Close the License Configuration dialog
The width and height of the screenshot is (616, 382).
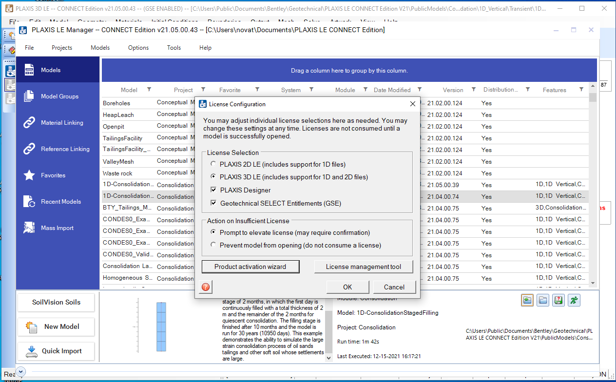point(413,104)
